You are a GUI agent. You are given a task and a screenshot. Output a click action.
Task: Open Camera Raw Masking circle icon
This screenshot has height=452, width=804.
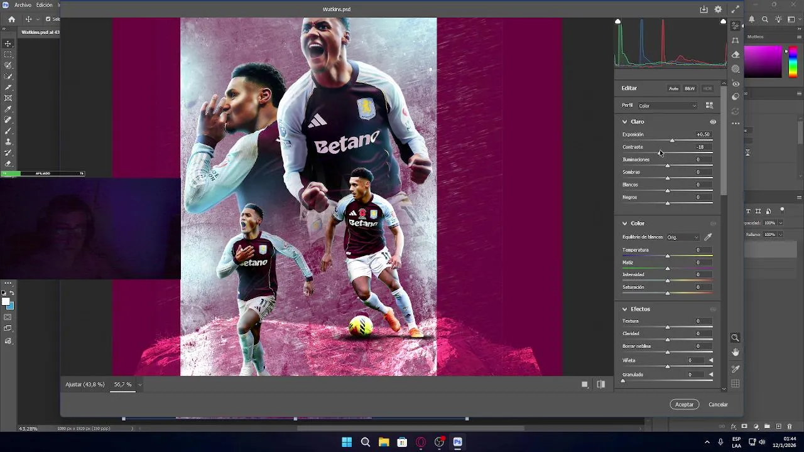tap(736, 69)
